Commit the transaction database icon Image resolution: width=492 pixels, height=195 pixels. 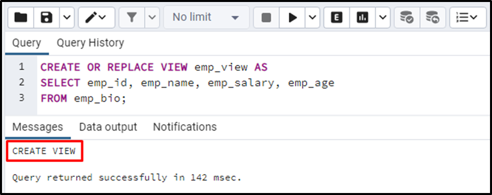tap(407, 18)
